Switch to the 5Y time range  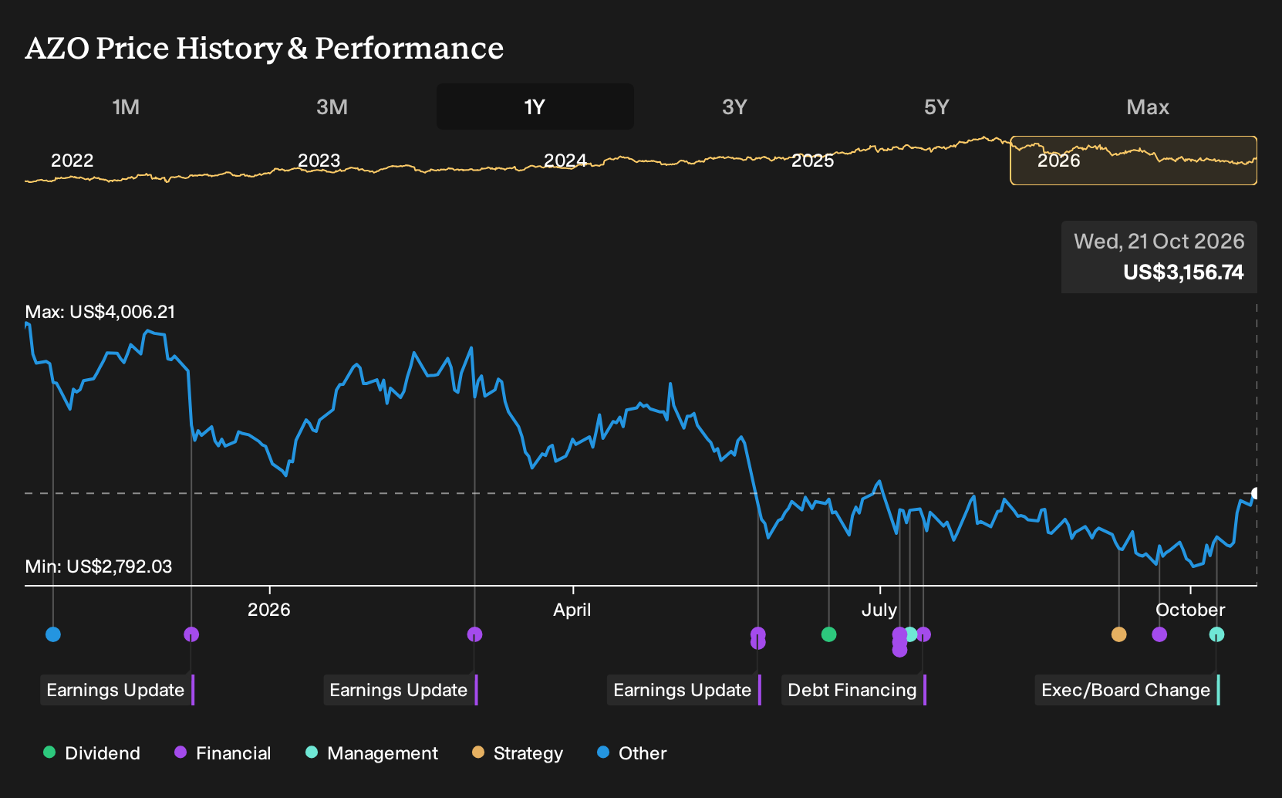click(936, 107)
